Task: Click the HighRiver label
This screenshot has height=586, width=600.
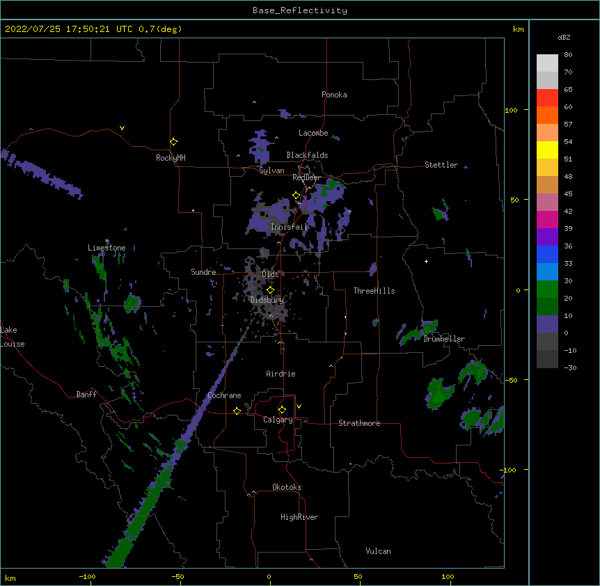Action: [x=299, y=517]
